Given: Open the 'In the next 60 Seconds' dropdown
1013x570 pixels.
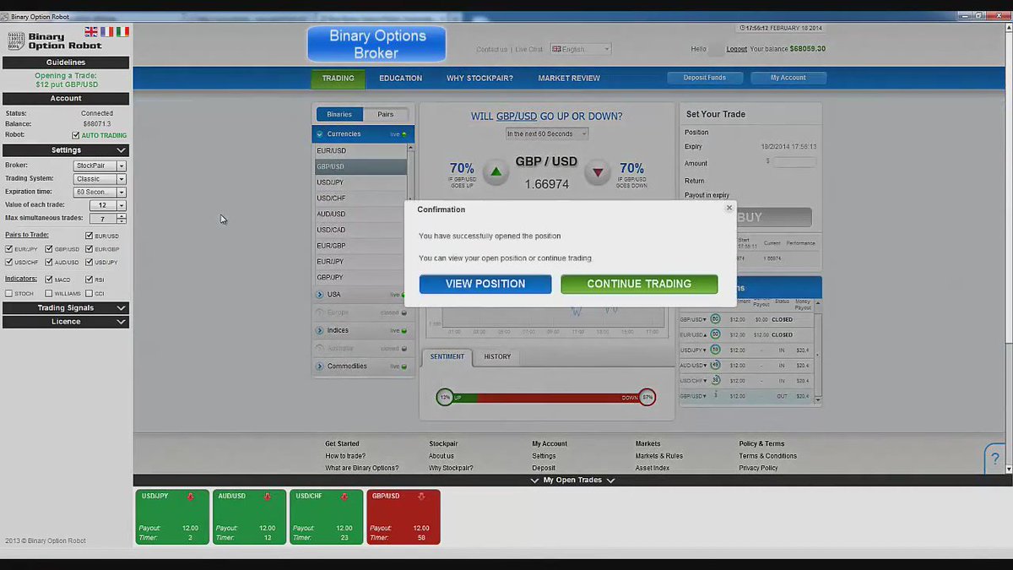Looking at the screenshot, I should [547, 133].
